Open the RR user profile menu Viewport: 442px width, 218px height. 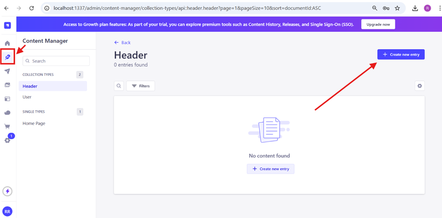pyautogui.click(x=8, y=211)
